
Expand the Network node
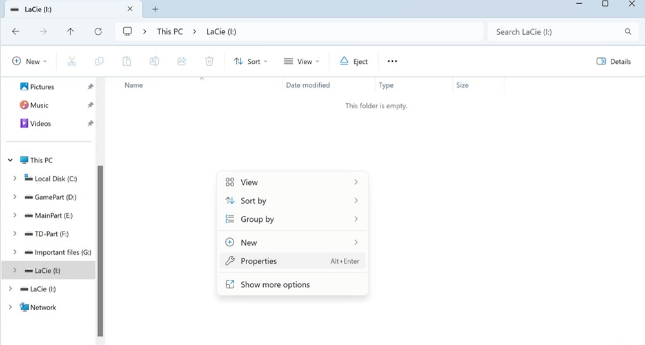pos(10,307)
